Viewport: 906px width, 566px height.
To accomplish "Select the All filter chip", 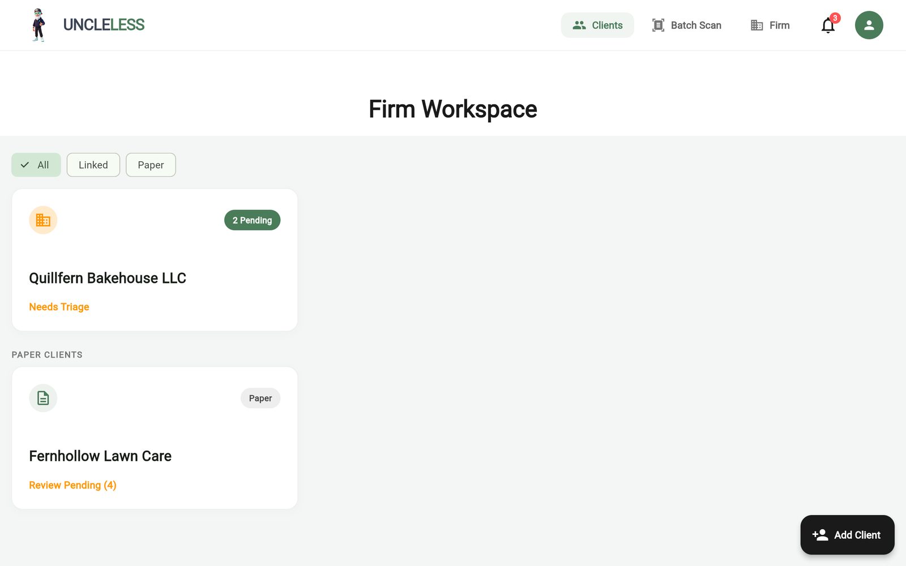I will 36,165.
